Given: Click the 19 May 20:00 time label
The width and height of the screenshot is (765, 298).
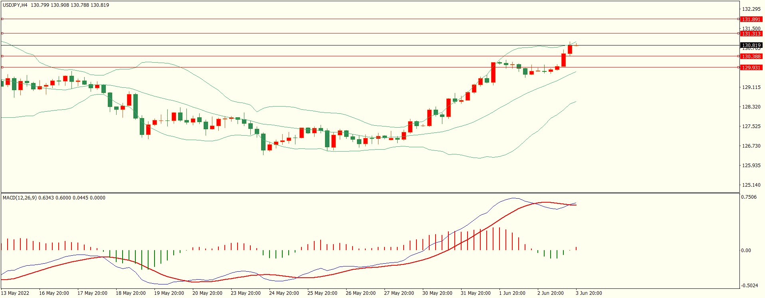Looking at the screenshot, I should click(x=169, y=293).
